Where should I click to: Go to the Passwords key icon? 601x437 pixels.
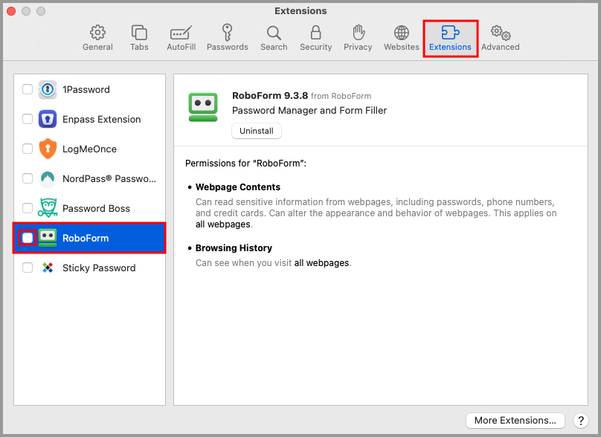tap(227, 38)
